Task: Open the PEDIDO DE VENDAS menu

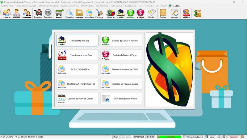Action: (48, 6)
